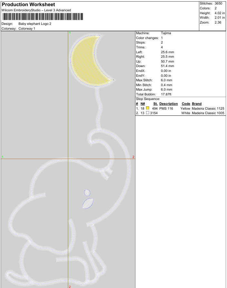Click the Production Worksheet title
The height and width of the screenshot is (288, 227).
28,5
